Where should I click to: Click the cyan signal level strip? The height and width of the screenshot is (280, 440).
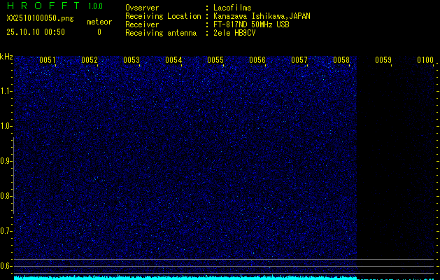click(185, 277)
